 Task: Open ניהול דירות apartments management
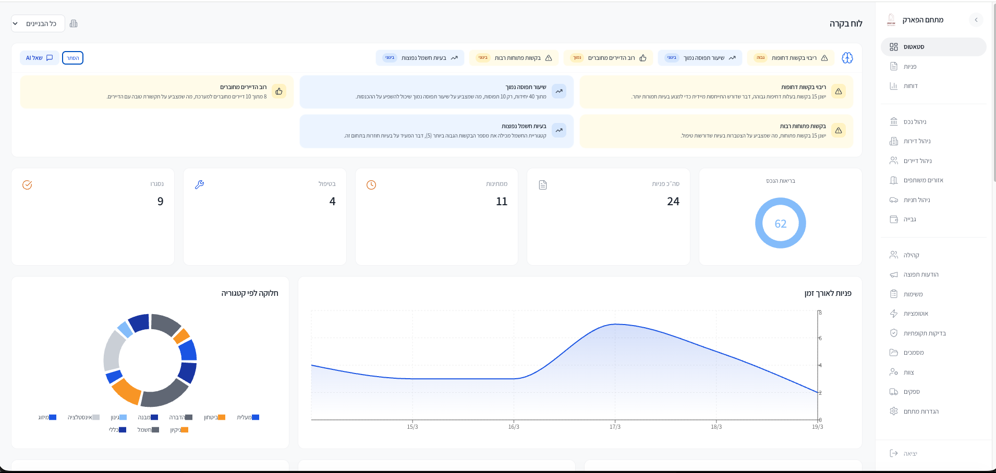(933, 141)
